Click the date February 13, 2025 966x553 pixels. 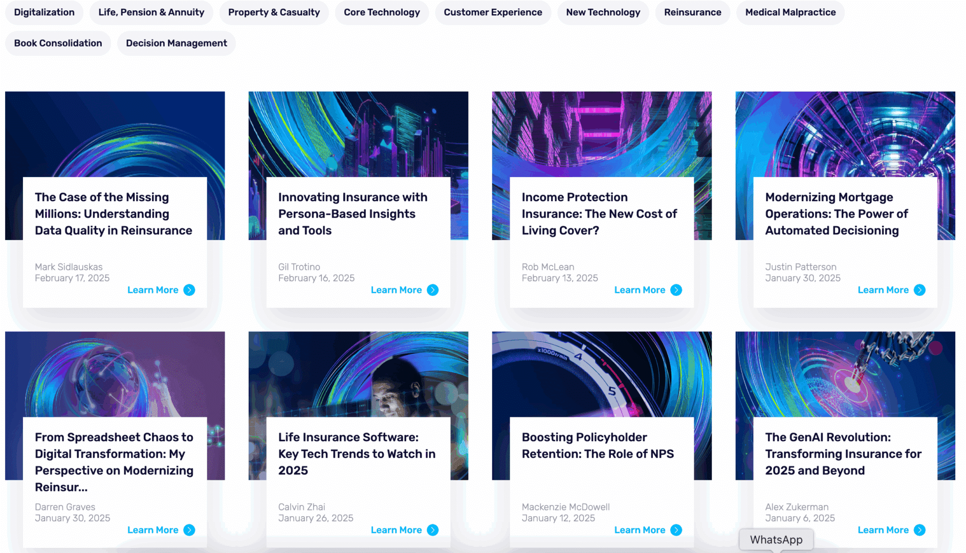560,278
